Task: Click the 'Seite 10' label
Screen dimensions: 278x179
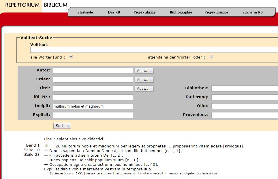Action: (x=31, y=150)
